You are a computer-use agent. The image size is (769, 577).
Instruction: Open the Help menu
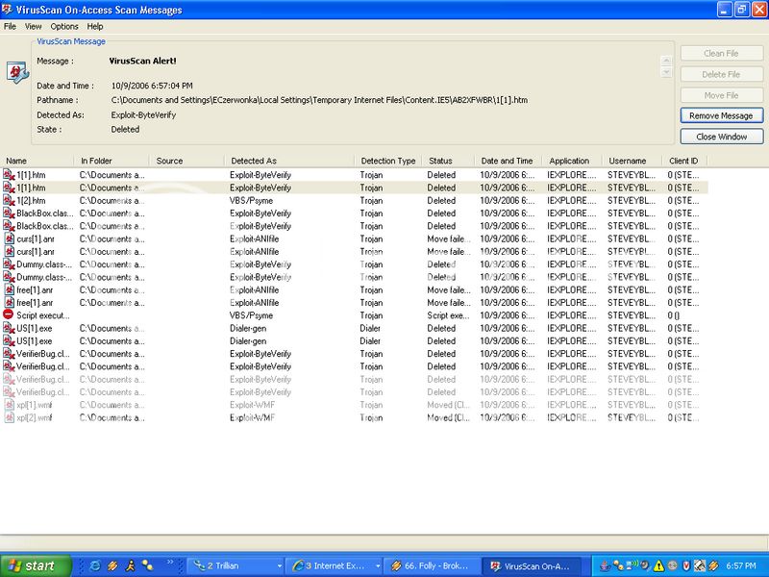[x=95, y=27]
